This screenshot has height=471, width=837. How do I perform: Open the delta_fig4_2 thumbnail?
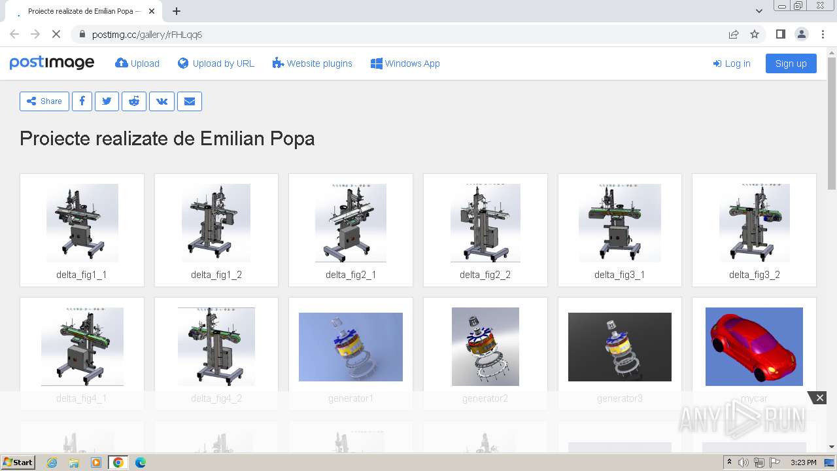pos(216,347)
